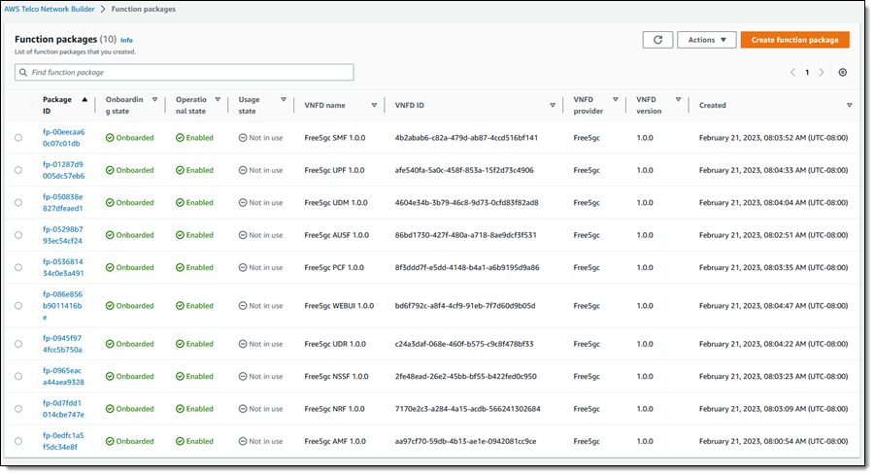875x476 pixels.
Task: Click VNFD ID 7170e2c3-a284-4a15-acdb-566241302684
Action: pyautogui.click(x=467, y=408)
